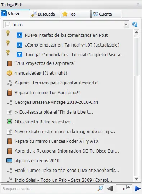Open "200 Proyectos de Carpinteria" post
The image size is (142, 194).
coord(45,63)
